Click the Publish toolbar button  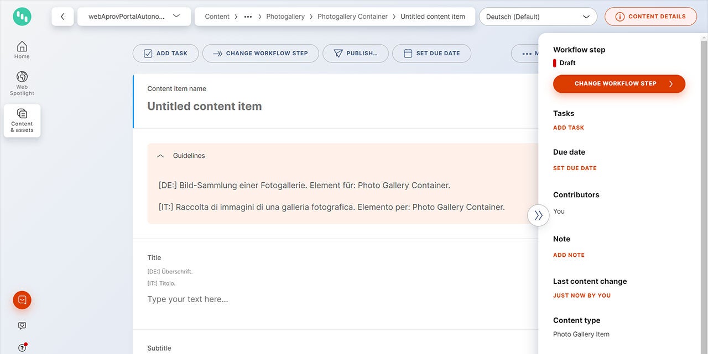(x=355, y=54)
